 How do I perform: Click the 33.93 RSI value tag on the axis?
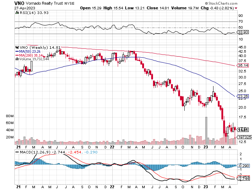point(243,32)
